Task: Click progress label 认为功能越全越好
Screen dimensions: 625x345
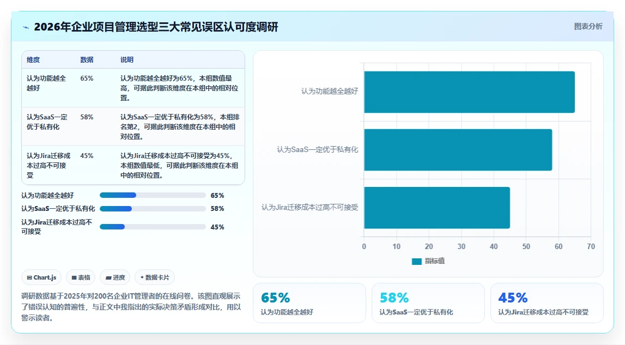Action: [47, 196]
